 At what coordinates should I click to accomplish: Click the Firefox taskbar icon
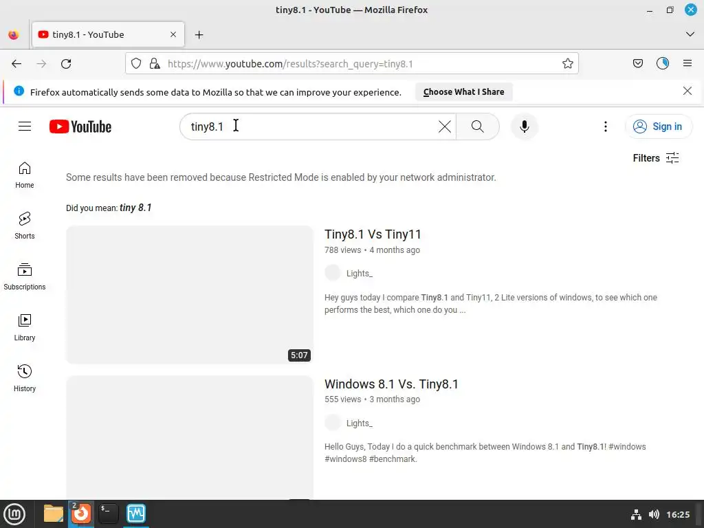click(81, 514)
